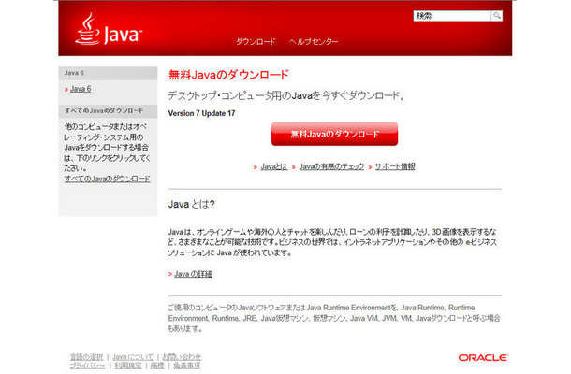Open the お問い合わせ footer link
Screen dimensions: 571x374
[182, 357]
